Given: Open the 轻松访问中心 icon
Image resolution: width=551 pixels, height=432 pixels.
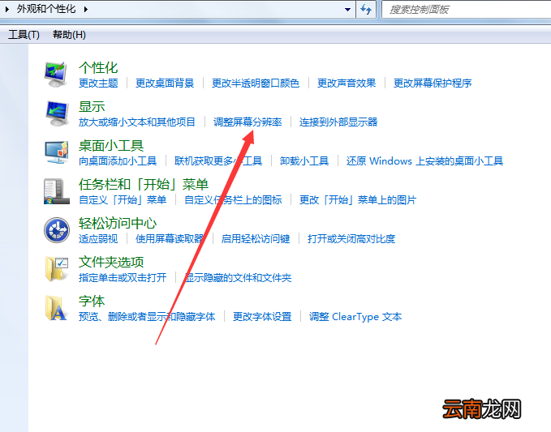Looking at the screenshot, I should [57, 230].
